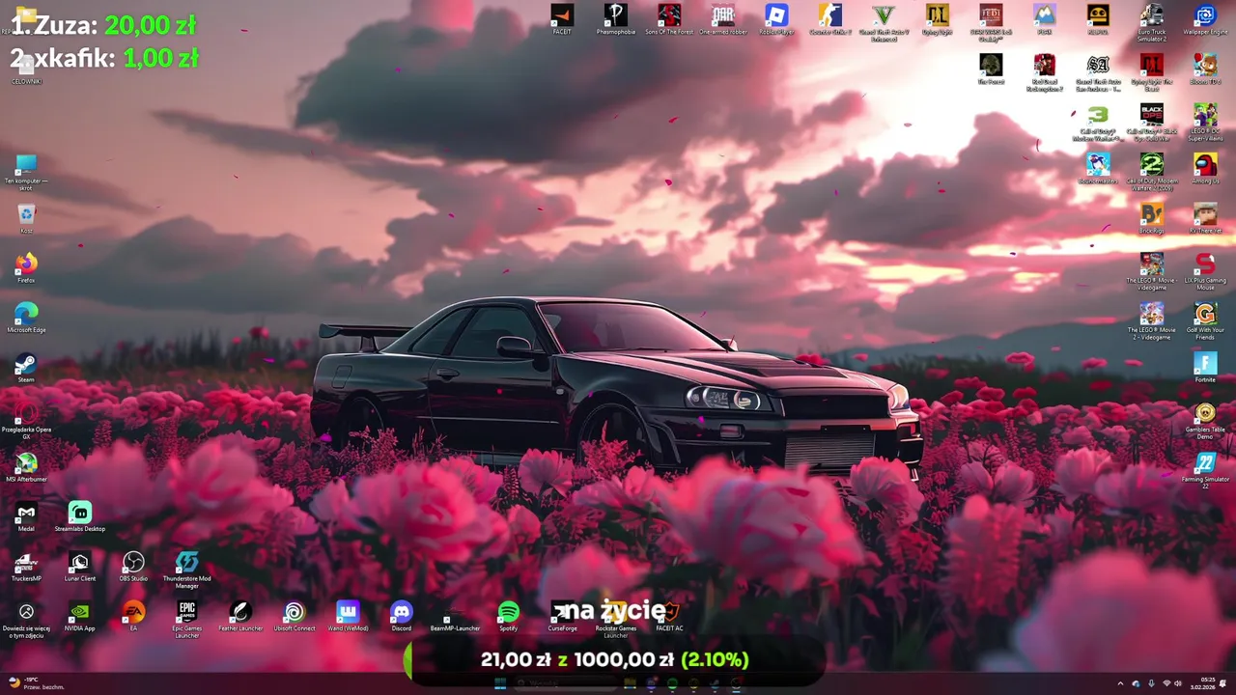Launch Firefox from the desktop
Viewport: 1236px width, 695px height.
[26, 268]
